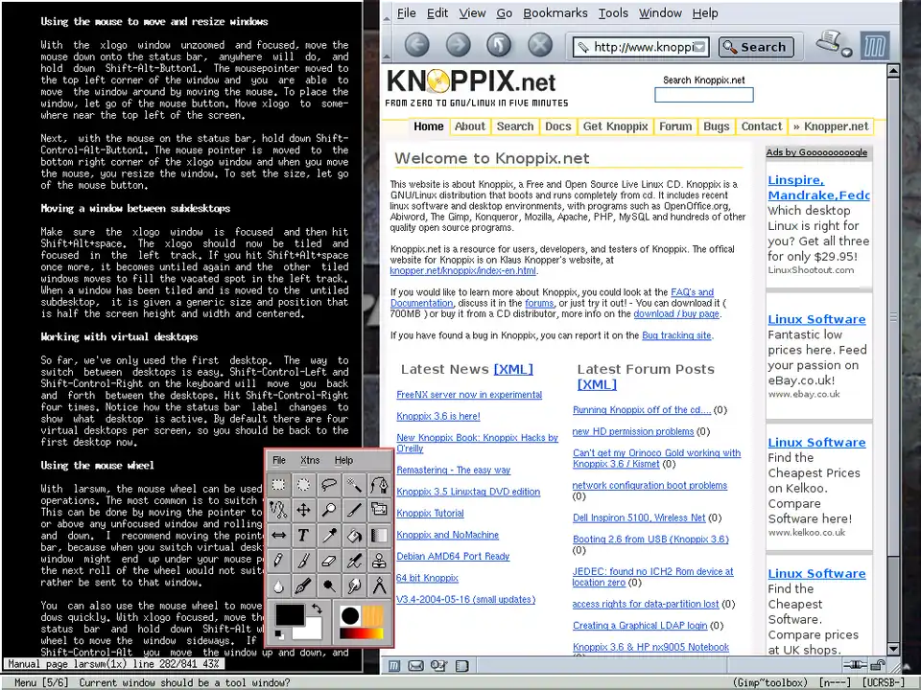Image resolution: width=921 pixels, height=690 pixels.
Task: Select the Fuzzy Select magic wand tool
Action: [x=354, y=486]
